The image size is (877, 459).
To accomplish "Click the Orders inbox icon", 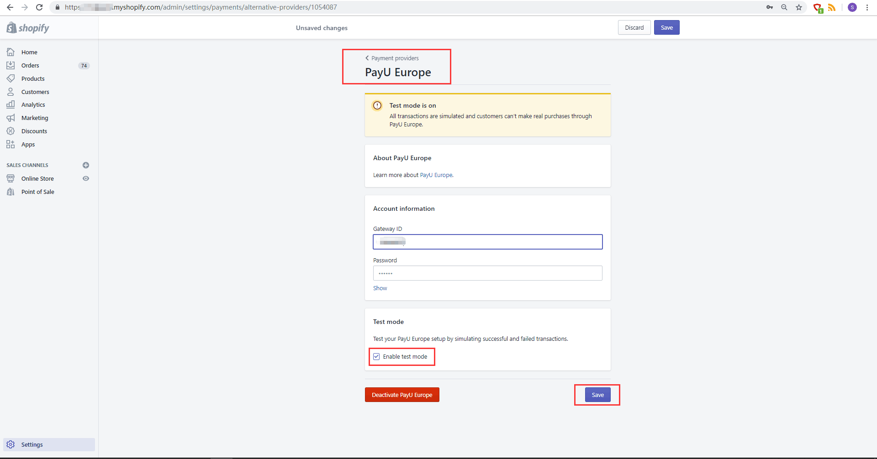I will 11,65.
